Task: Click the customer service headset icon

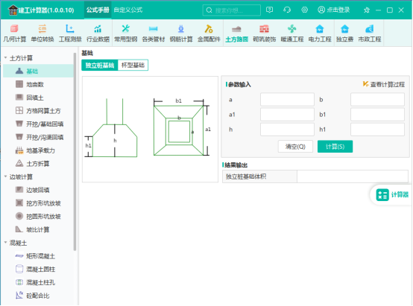Action: tap(287, 10)
